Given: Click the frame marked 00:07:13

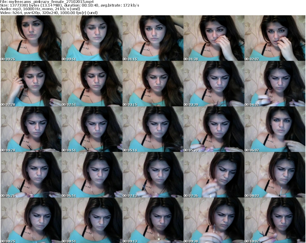Looking at the screenshot, I should click(153, 175).
